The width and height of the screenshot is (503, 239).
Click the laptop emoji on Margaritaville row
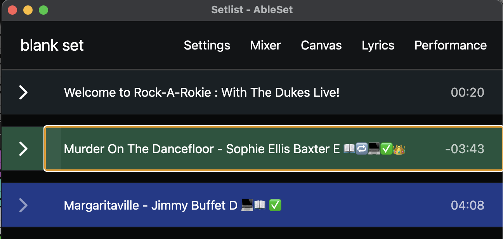pos(247,205)
